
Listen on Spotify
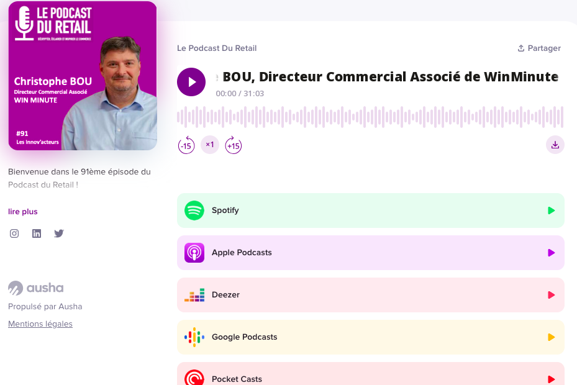point(370,211)
